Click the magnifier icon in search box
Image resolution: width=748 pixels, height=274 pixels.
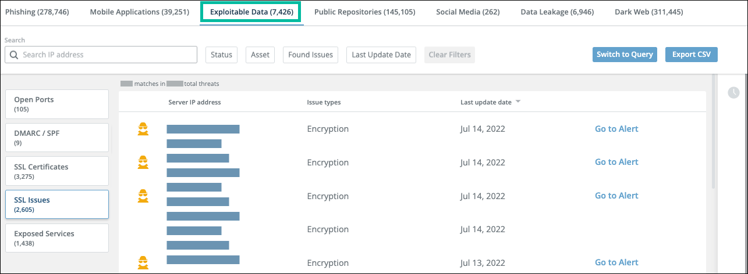[14, 55]
